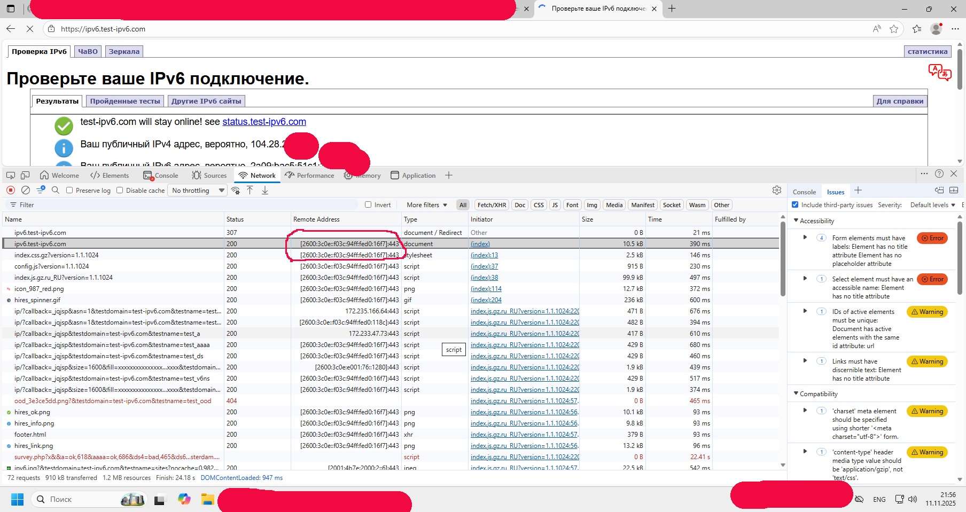
Task: Open Network settings gear icon
Action: tap(777, 190)
